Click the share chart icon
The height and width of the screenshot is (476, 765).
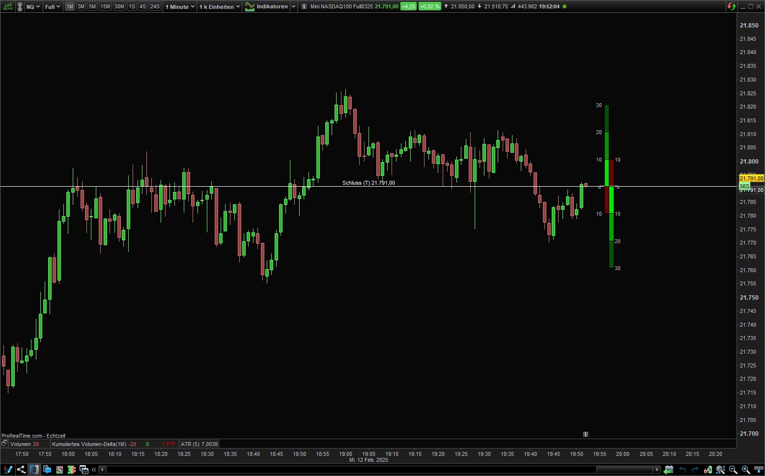pos(21,470)
